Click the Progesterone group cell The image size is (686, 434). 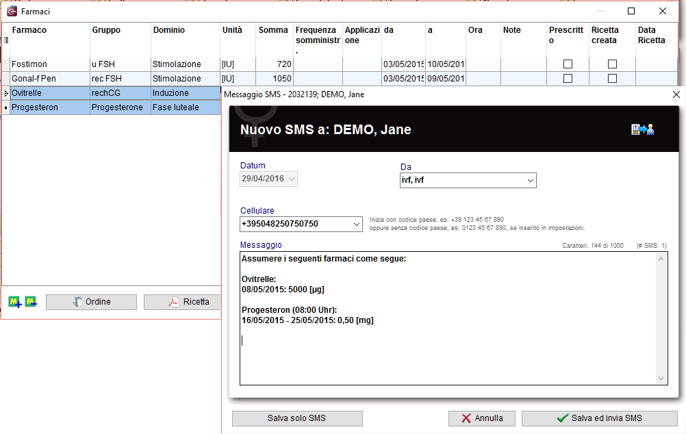pyautogui.click(x=120, y=107)
